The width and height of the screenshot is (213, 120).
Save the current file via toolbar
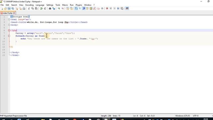[9, 8]
